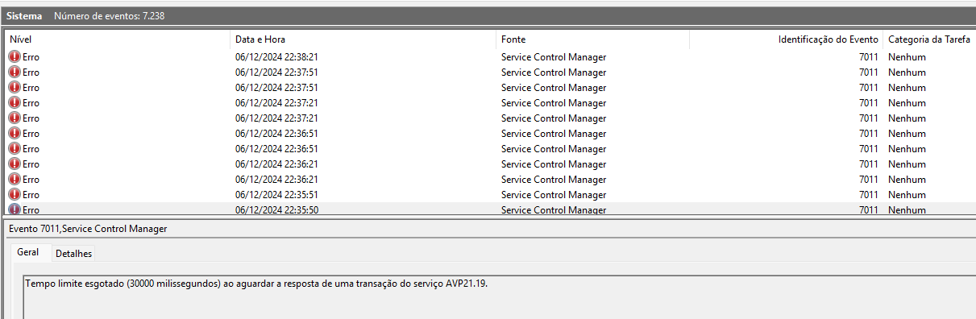Click the error icon of the 22:35:51 event
Screen dimensions: 976x319
click(15, 195)
